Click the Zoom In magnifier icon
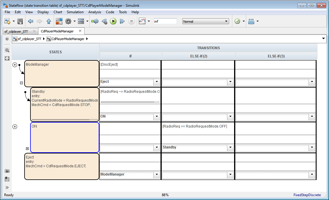Viewport: 329px width, 200px height. pos(7,50)
